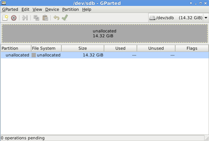Click the 14.32 GiB size cell
This screenshot has height=141, width=209.
[93, 55]
